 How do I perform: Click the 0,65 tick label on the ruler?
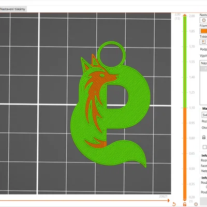(192, 154)
